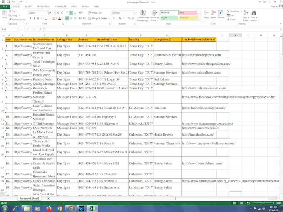Decrease the font size with the shrink icon

(x=62, y=13)
